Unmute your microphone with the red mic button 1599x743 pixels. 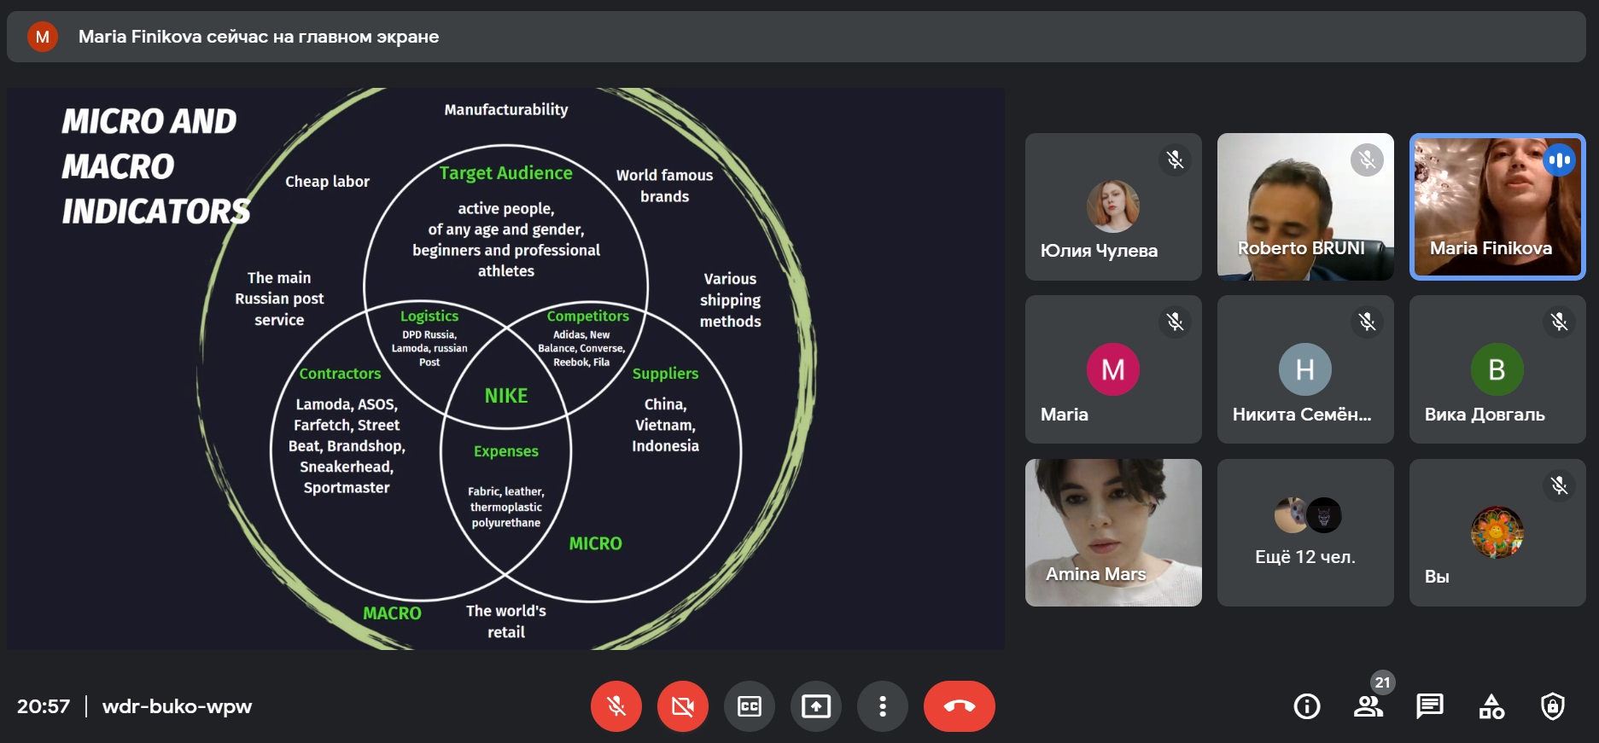coord(616,706)
